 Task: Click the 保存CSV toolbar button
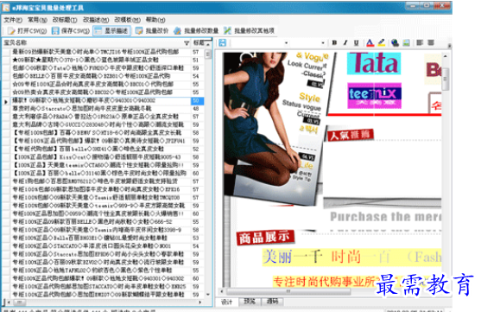click(71, 31)
